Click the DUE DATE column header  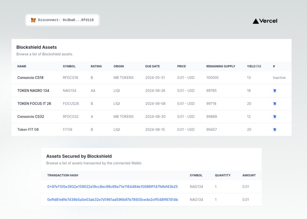(153, 67)
